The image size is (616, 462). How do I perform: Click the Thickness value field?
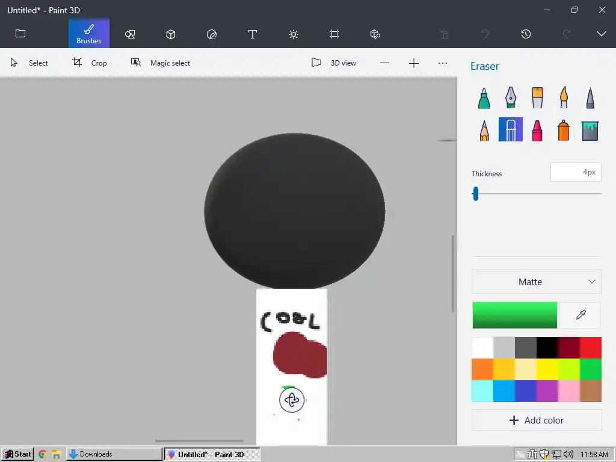[576, 172]
